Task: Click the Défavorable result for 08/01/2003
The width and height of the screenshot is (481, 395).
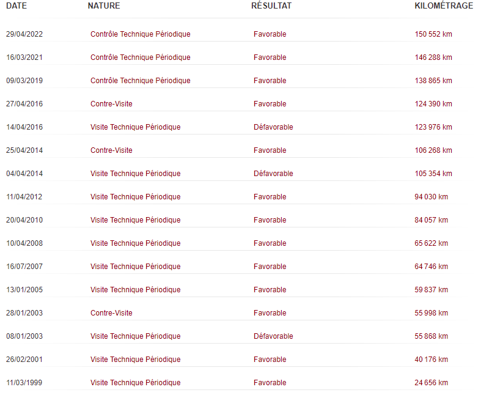Action: [273, 336]
